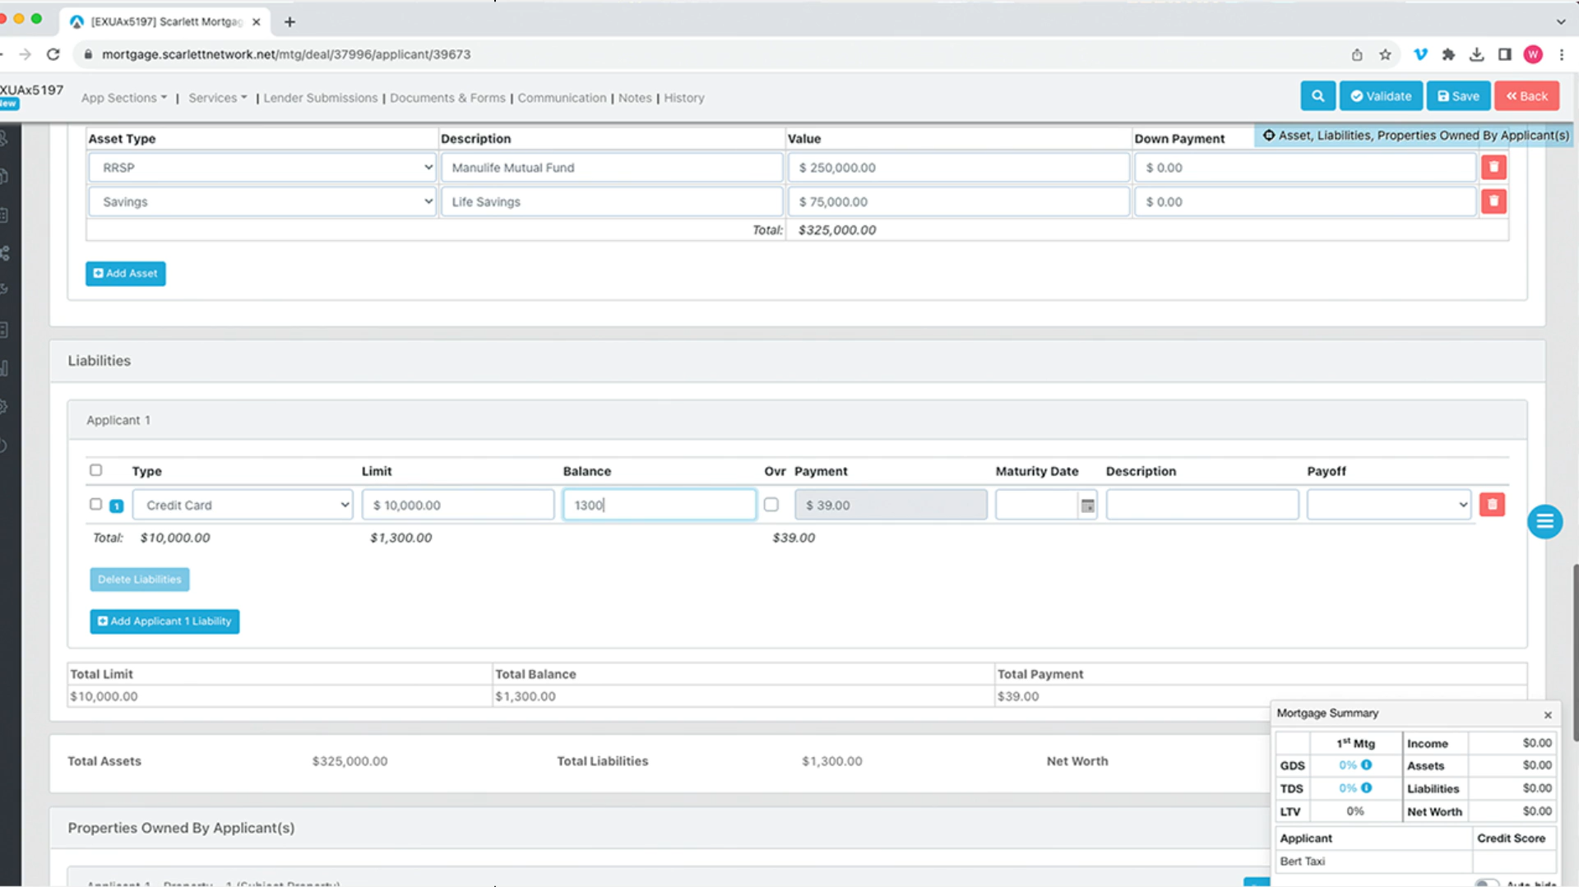Close the Mortgage Summary panel

click(1548, 715)
